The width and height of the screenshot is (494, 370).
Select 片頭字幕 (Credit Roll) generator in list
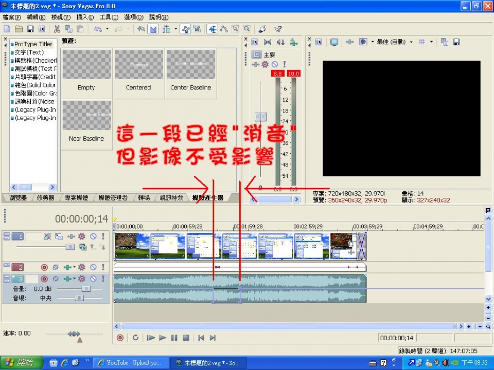point(34,77)
